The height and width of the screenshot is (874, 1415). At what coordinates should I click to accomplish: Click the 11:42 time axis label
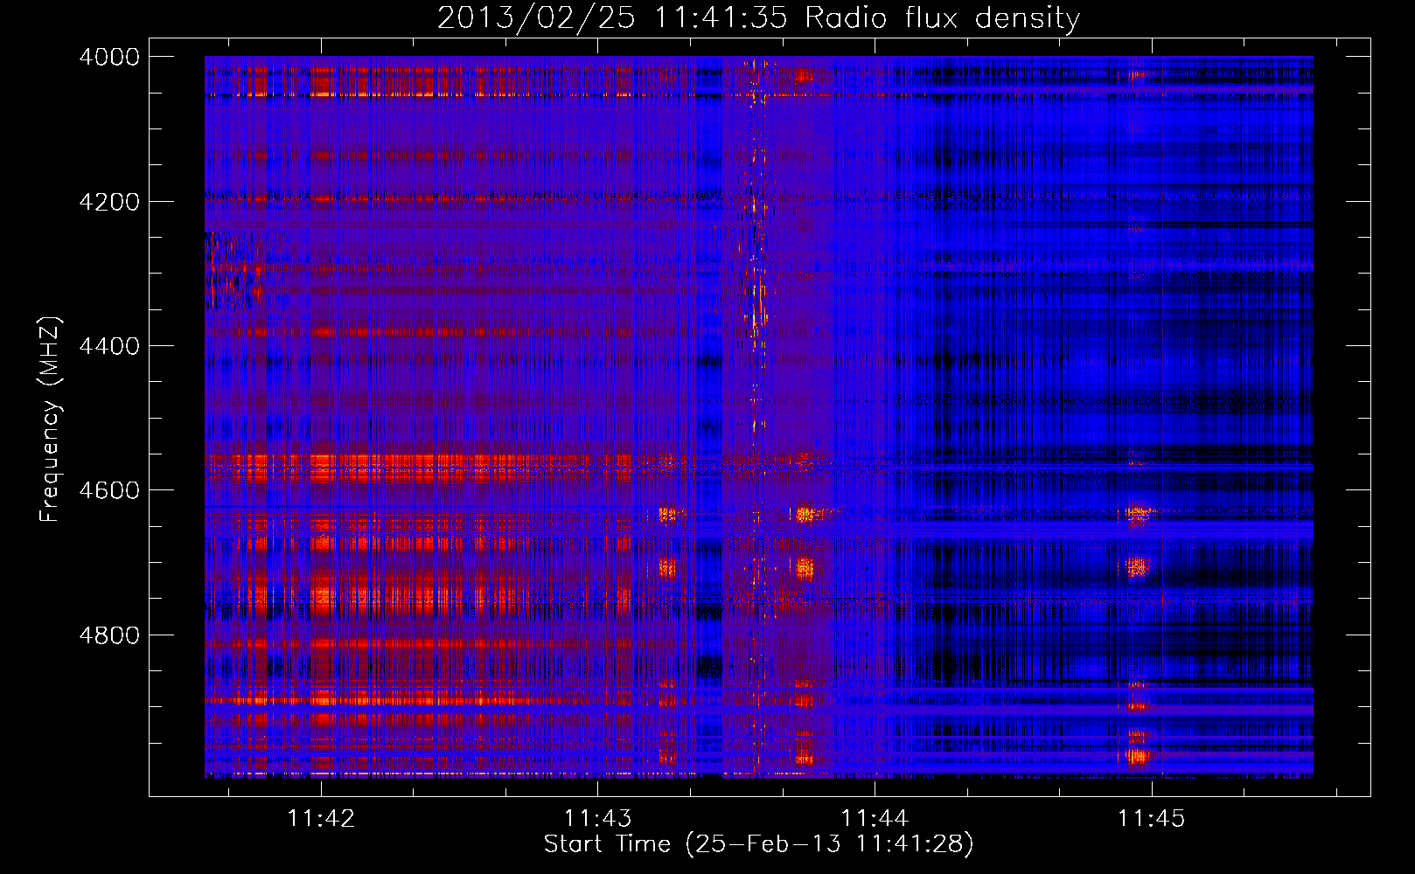321,818
